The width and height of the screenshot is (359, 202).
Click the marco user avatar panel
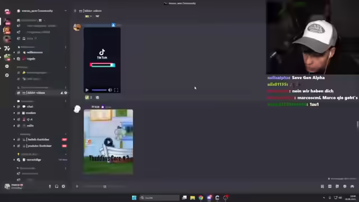[x=13, y=186]
